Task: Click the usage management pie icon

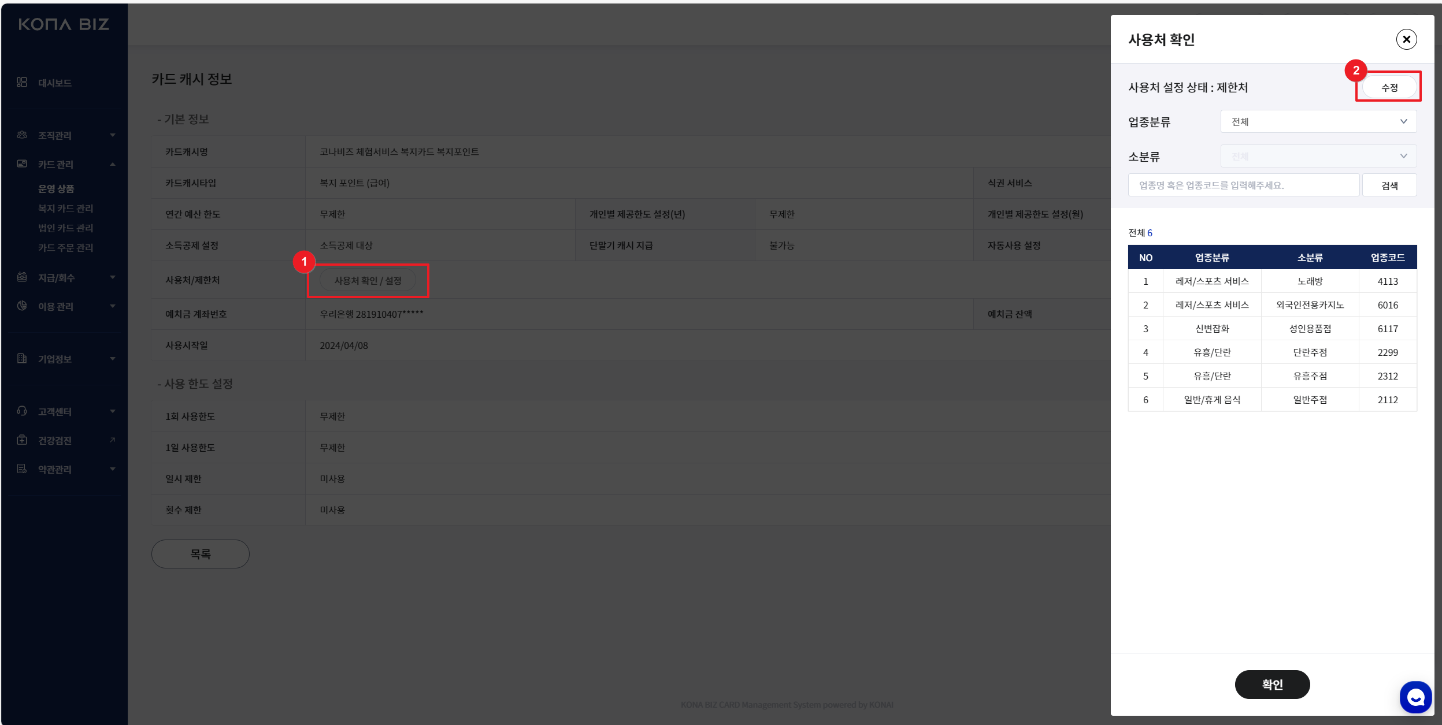Action: 22,306
